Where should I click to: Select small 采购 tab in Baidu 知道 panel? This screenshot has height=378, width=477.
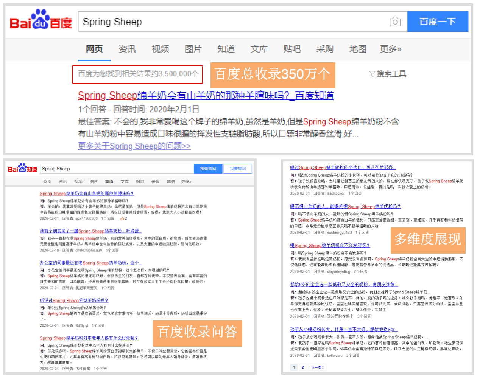point(155,181)
